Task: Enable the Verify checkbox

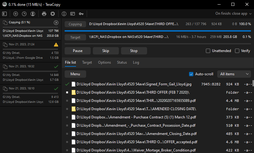Action: tap(237, 51)
